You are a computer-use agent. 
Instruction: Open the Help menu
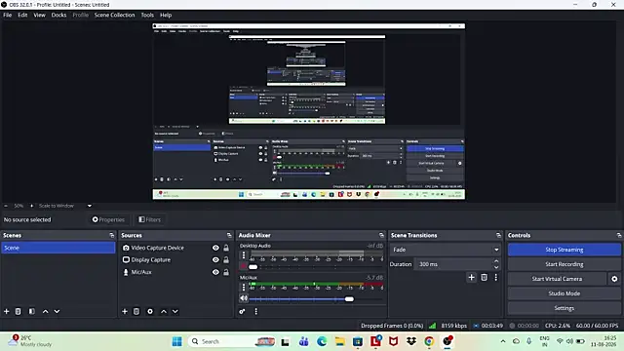[166, 16]
